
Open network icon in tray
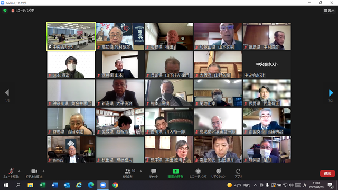pyautogui.click(x=285, y=185)
